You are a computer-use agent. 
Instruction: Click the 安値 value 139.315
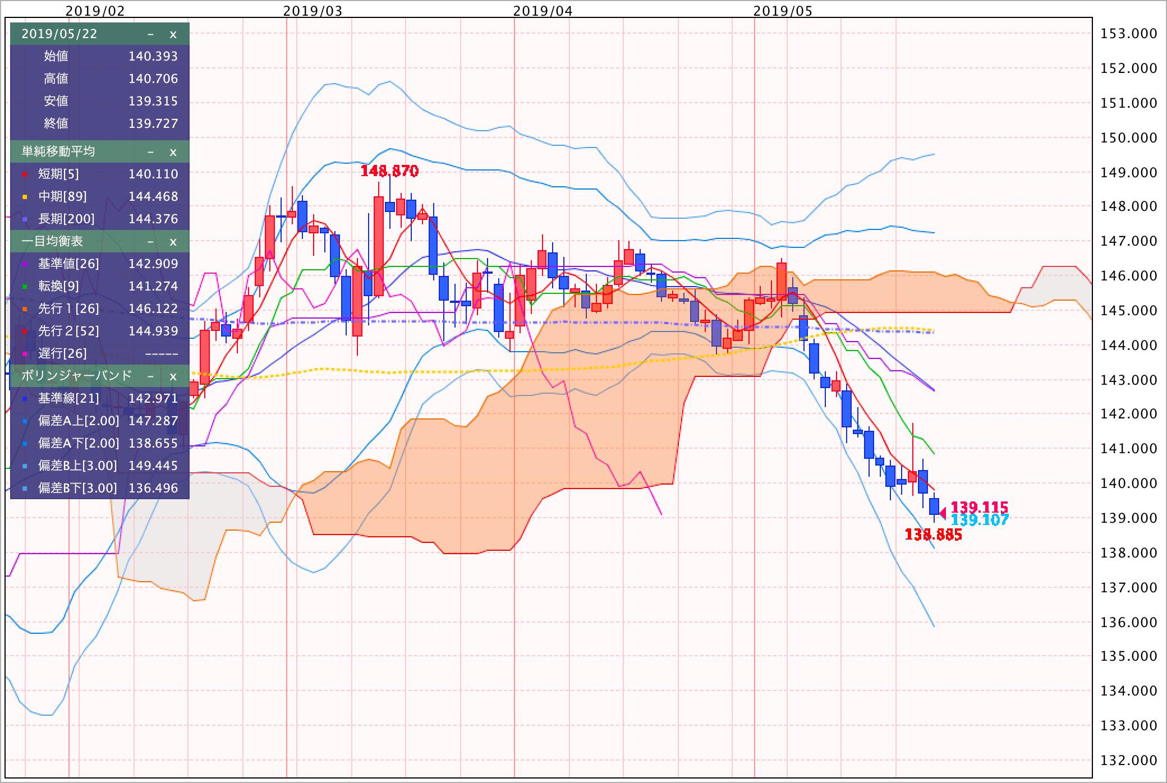point(153,102)
